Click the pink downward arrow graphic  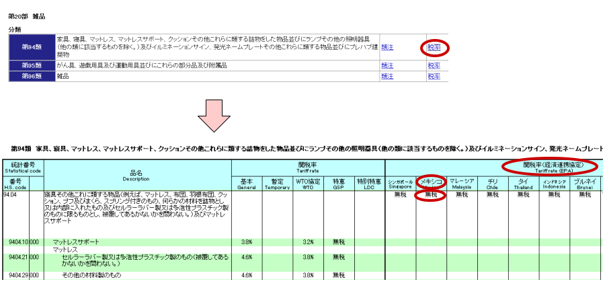click(212, 115)
